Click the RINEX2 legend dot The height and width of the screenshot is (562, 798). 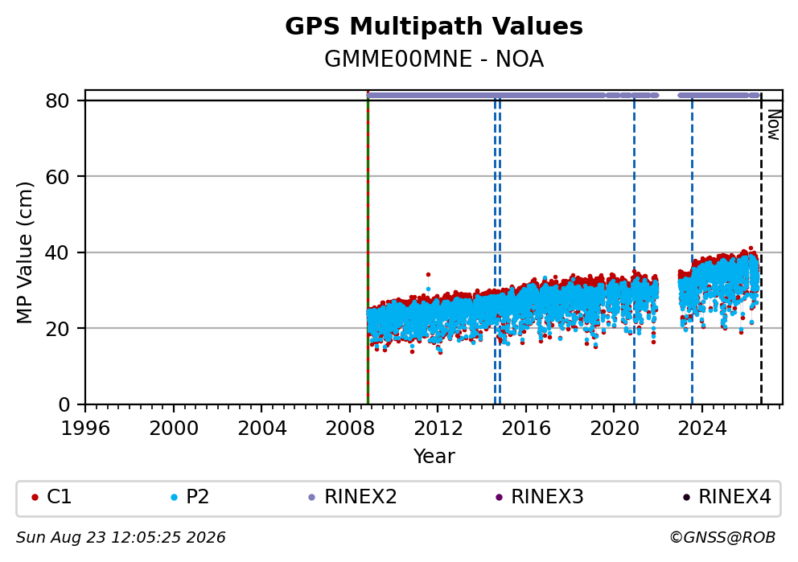coord(312,498)
